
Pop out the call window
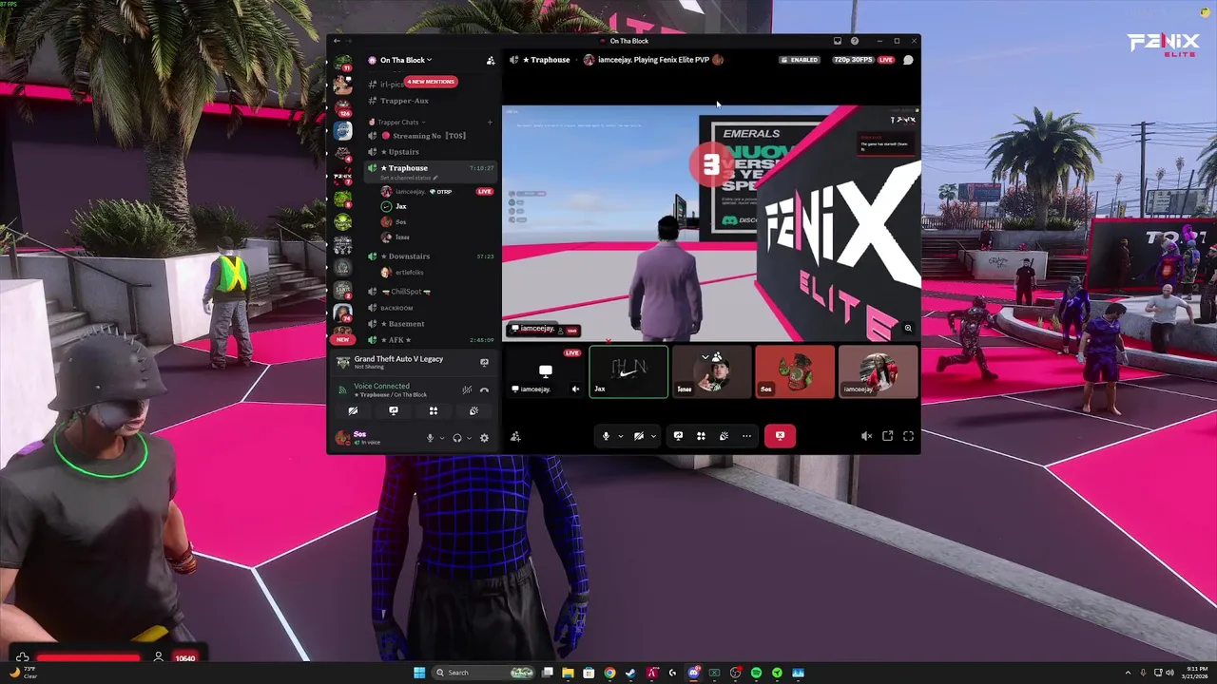[x=887, y=436]
